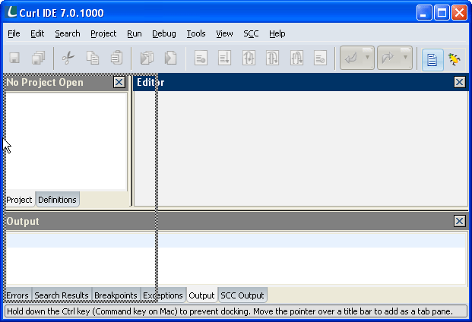
Task: Open the forward navigation dropdown arrow
Action: [x=405, y=58]
